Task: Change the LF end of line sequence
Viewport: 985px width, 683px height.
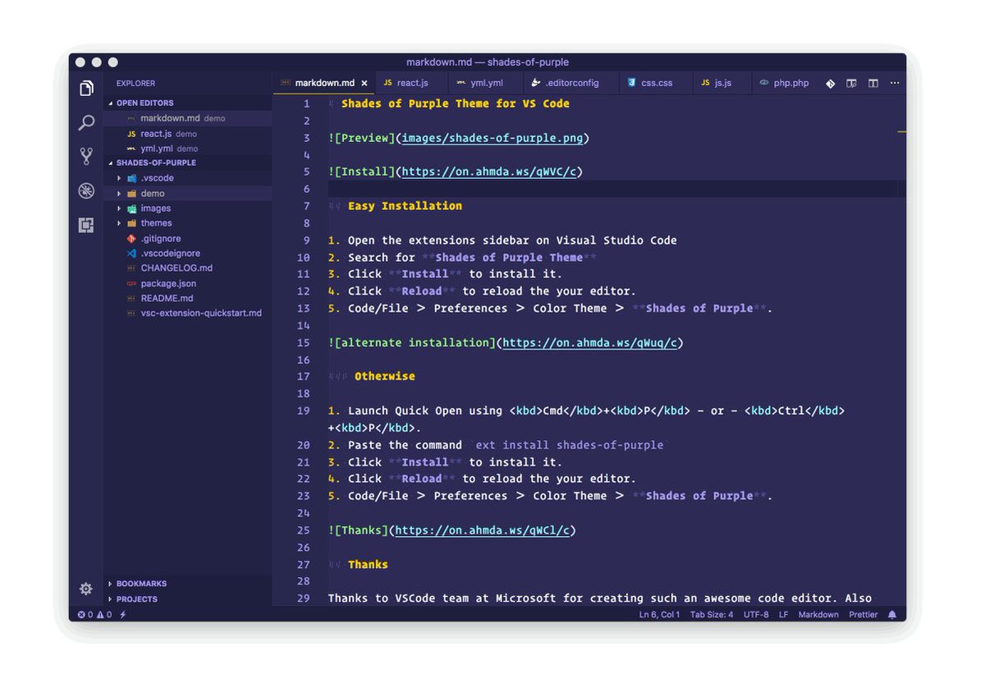Action: (784, 615)
